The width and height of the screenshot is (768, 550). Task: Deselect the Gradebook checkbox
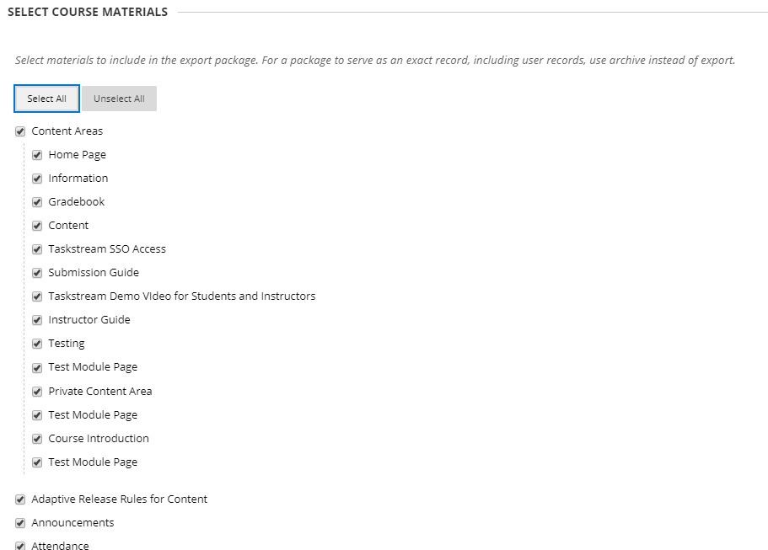[x=37, y=202]
